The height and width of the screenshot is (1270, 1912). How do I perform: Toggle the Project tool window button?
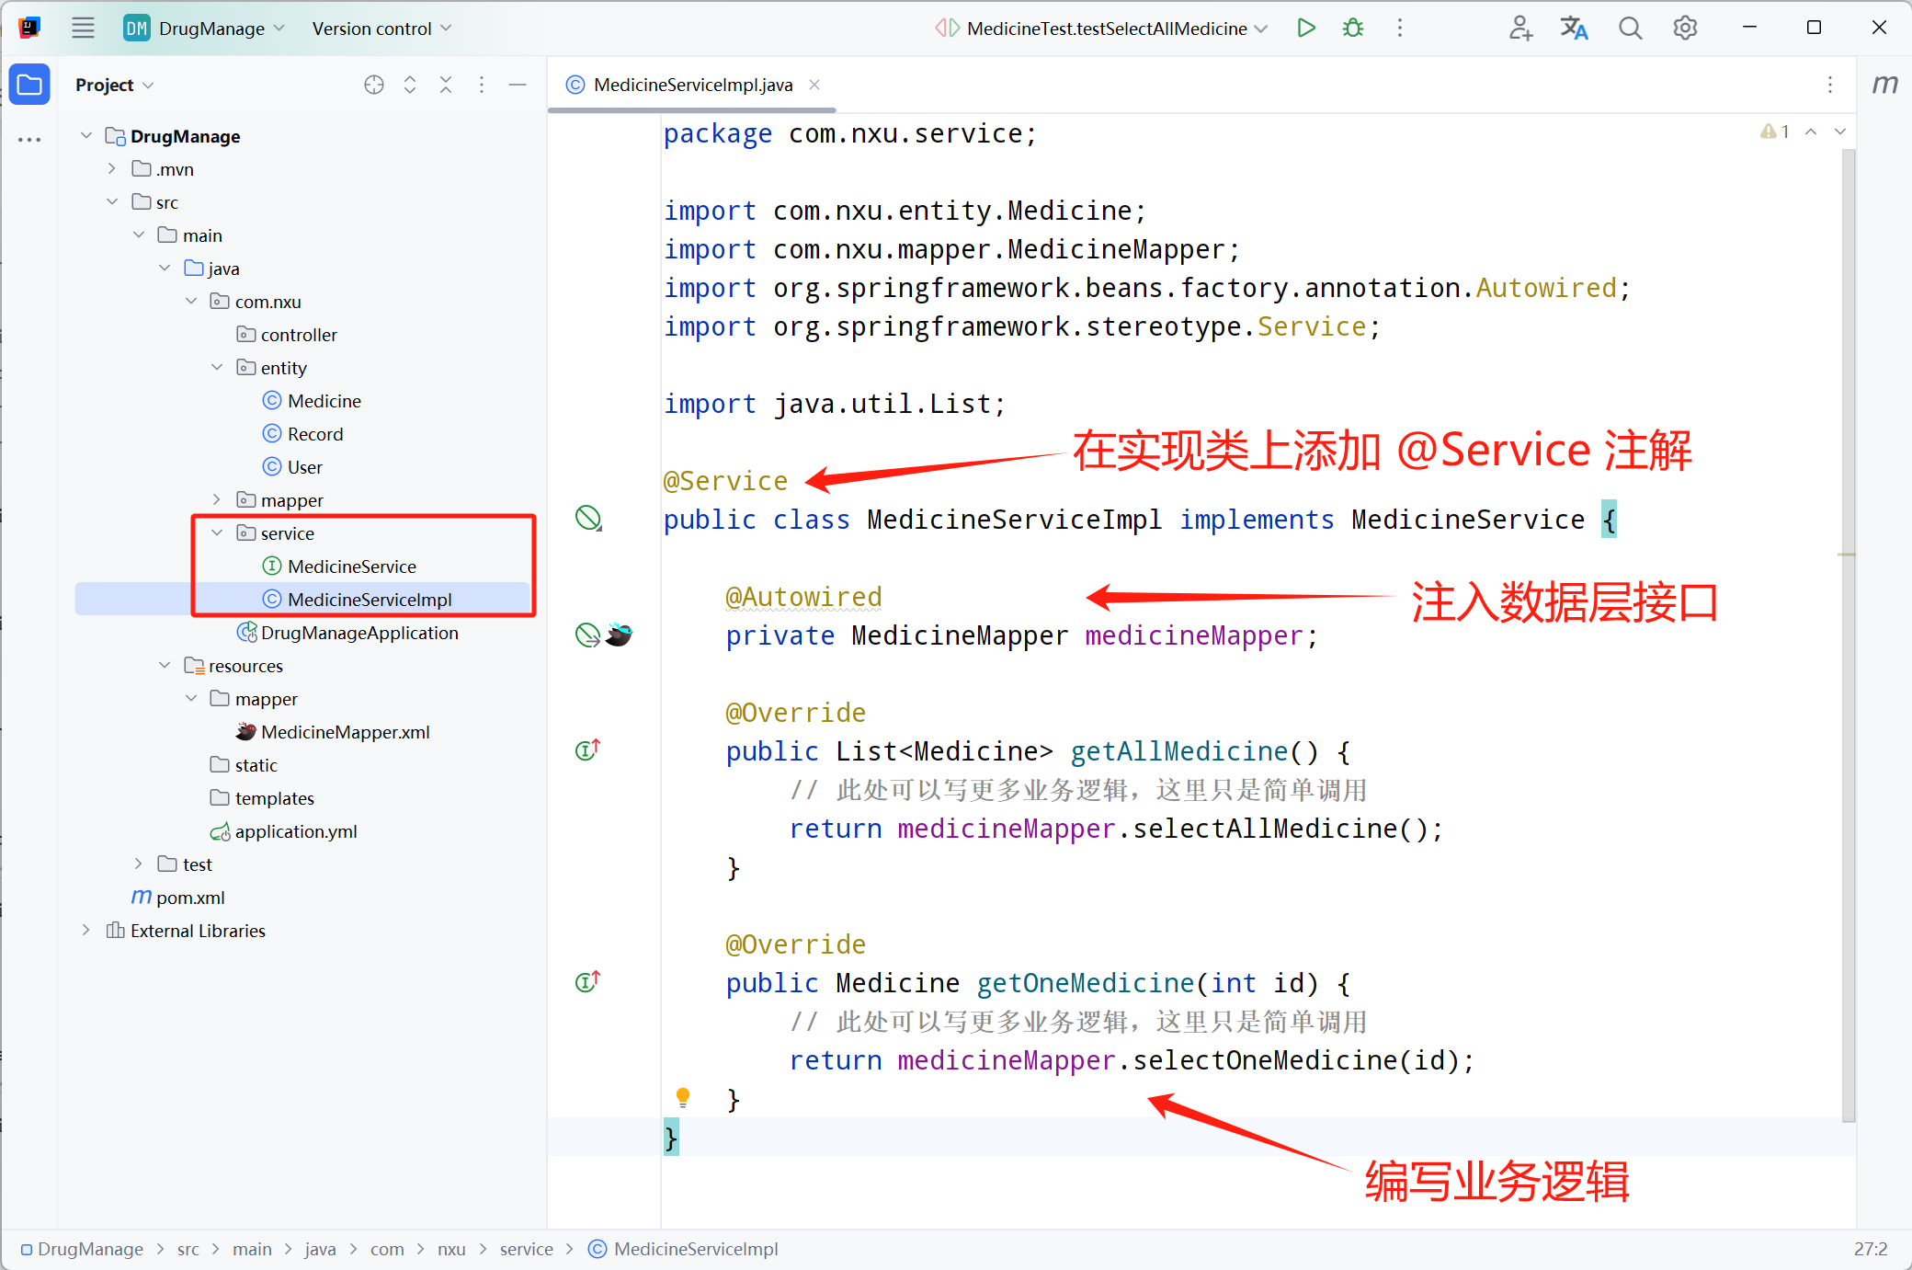click(29, 85)
